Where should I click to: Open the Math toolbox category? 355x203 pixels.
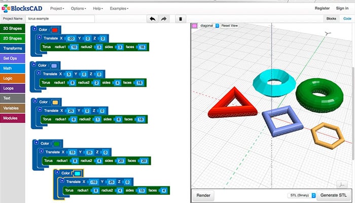13,69
